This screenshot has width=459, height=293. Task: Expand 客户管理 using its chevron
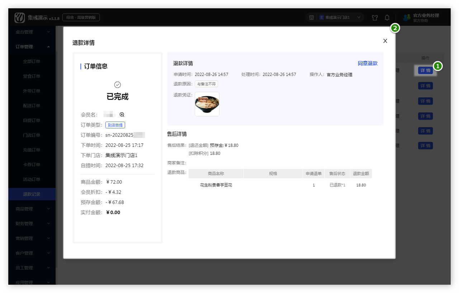(48, 253)
